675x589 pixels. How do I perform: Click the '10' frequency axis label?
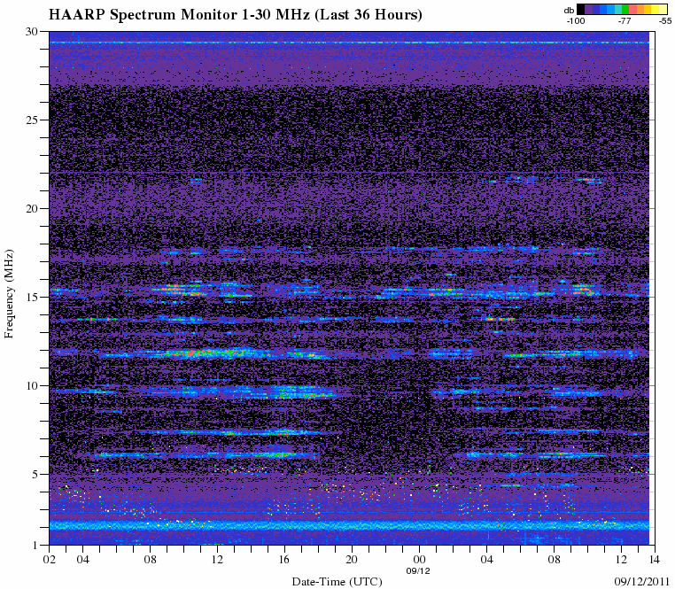coord(33,386)
